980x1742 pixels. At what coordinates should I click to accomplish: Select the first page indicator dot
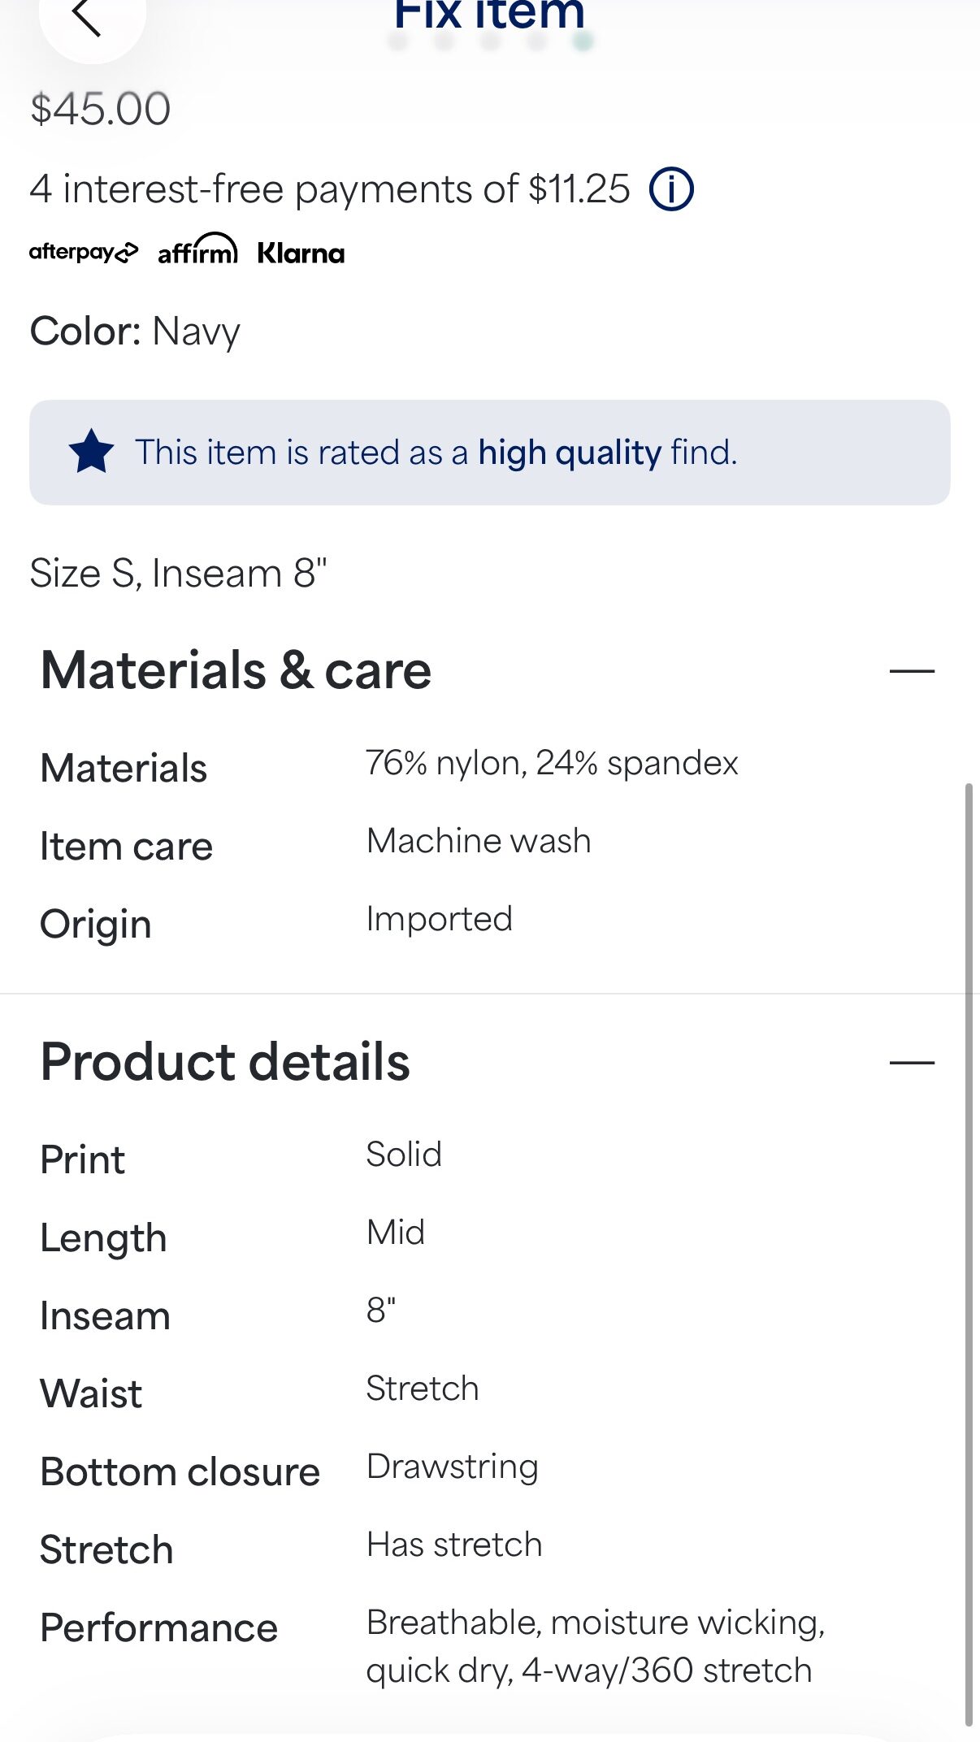[397, 41]
